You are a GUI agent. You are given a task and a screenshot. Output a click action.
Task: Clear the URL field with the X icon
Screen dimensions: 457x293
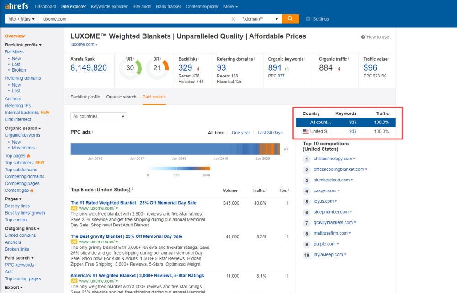point(233,19)
